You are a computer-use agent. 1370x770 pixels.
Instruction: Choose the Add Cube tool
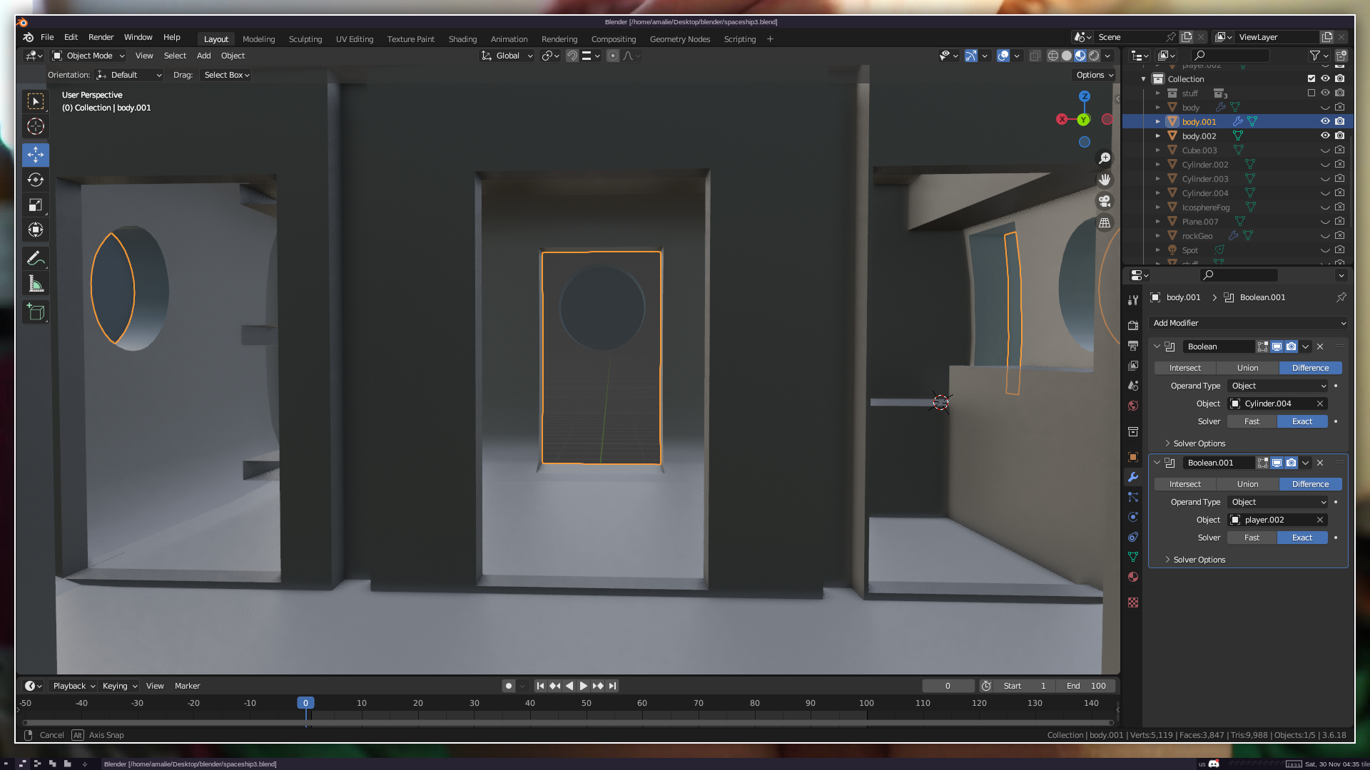tap(36, 312)
